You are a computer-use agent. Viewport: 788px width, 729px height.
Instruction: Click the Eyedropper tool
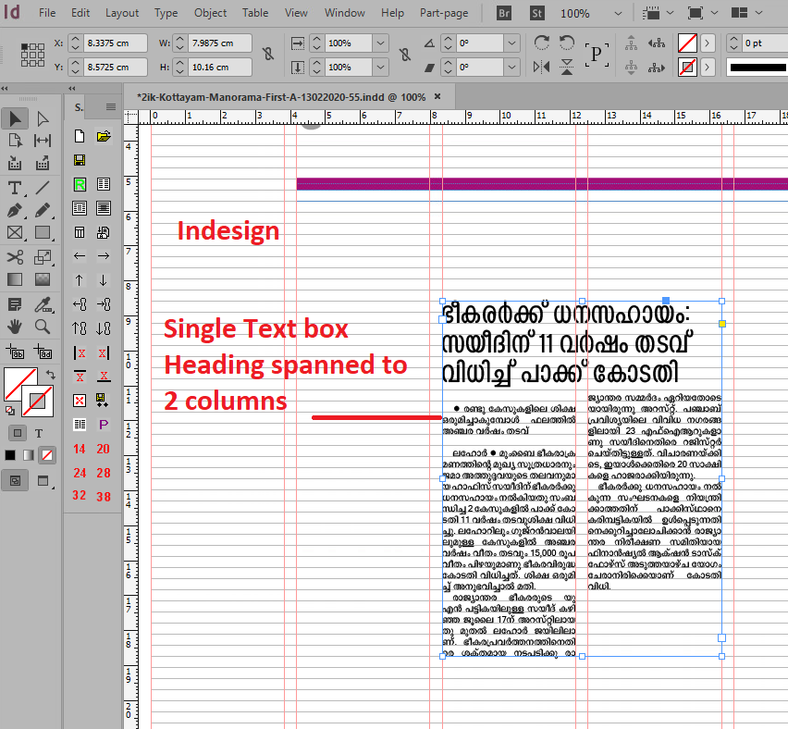tap(43, 303)
